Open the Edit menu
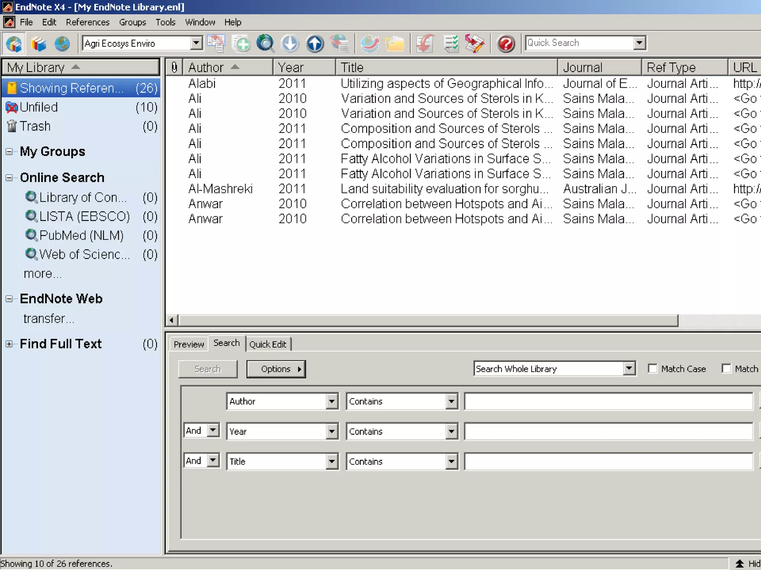 [x=49, y=22]
